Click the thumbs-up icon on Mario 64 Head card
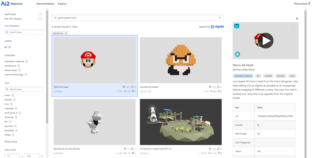 tap(133, 87)
